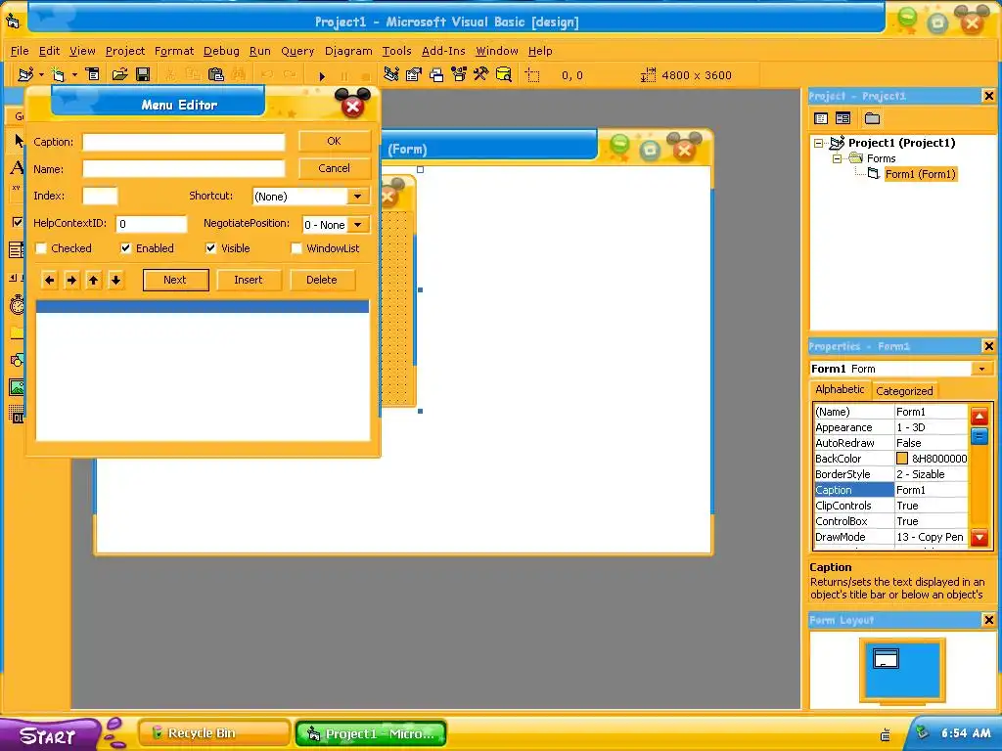Open the Project menu
This screenshot has width=1002, height=751.
point(125,51)
